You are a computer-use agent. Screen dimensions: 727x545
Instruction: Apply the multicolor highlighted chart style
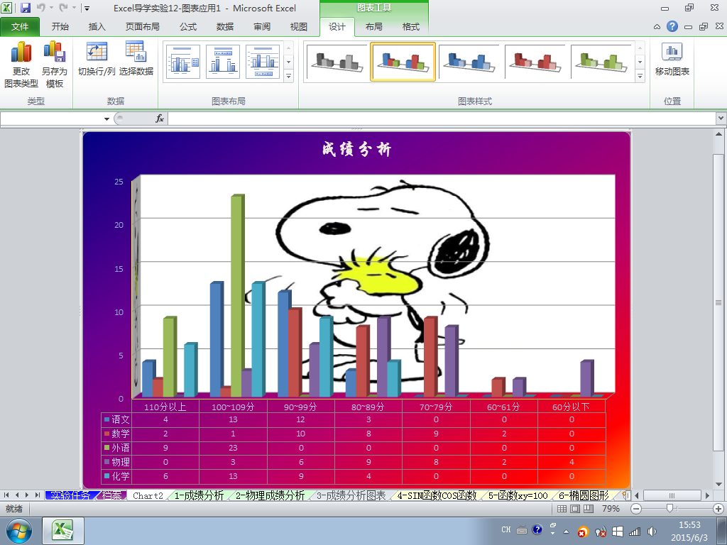(403, 62)
